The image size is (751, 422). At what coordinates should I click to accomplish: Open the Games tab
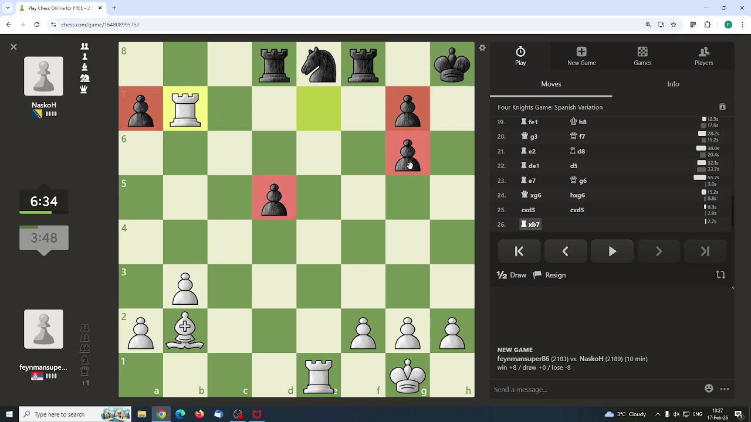[x=642, y=56]
